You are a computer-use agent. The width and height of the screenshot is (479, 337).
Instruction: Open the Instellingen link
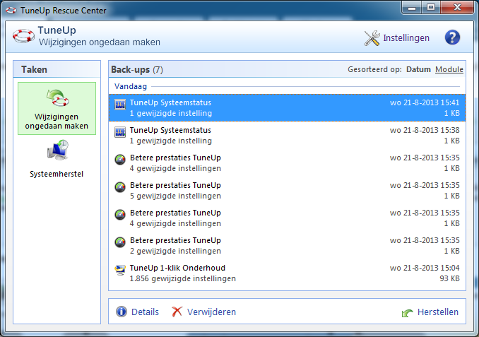[x=406, y=38]
